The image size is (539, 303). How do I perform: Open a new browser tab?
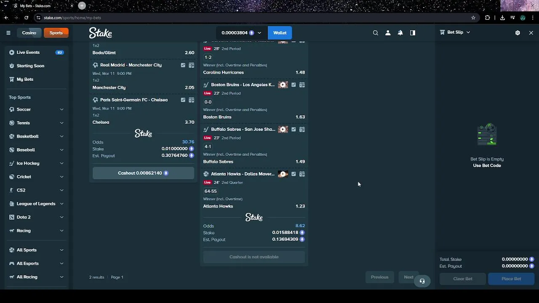82,5
